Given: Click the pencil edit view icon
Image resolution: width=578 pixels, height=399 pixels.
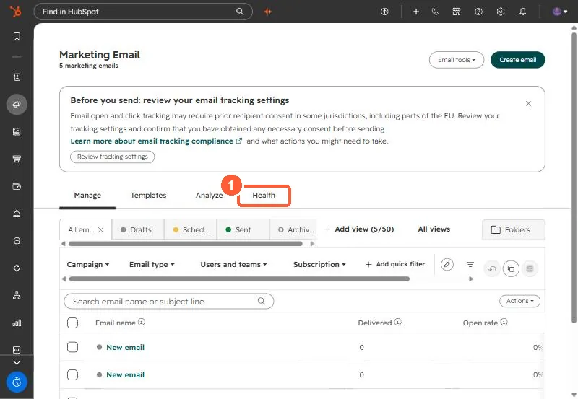Looking at the screenshot, I should (x=447, y=264).
